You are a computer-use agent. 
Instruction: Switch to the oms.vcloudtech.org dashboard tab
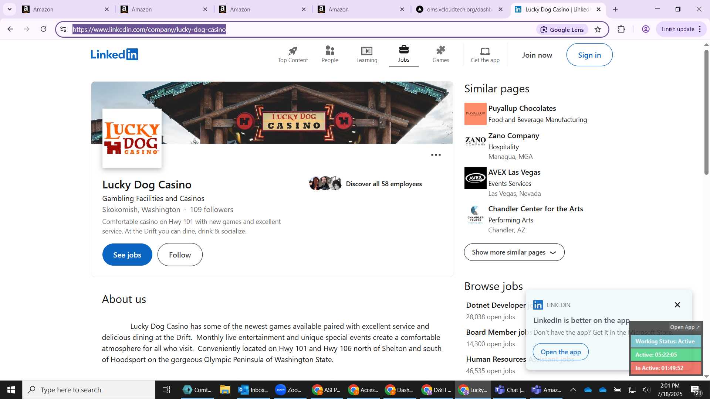coord(459,9)
